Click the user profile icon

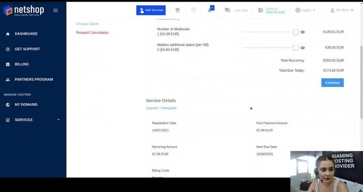tap(333, 11)
